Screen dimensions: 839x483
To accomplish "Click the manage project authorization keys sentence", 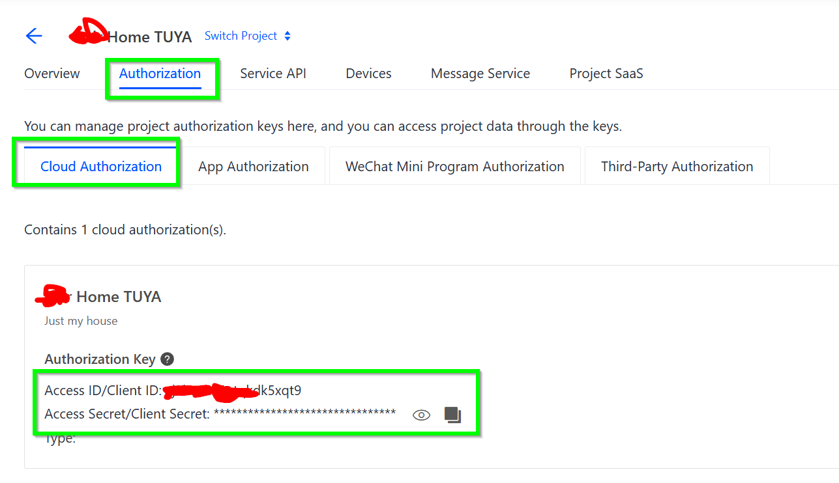I will coord(323,126).
